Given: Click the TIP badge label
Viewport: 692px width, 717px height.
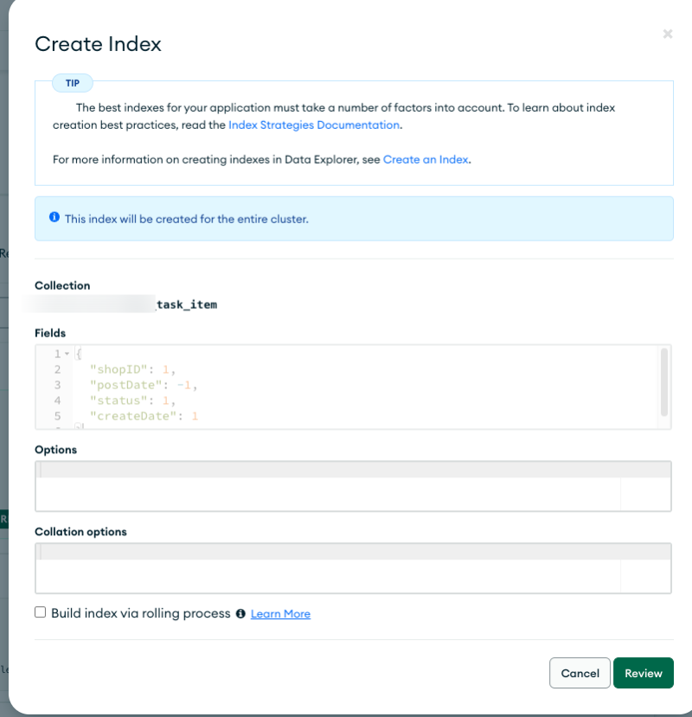Looking at the screenshot, I should point(73,83).
